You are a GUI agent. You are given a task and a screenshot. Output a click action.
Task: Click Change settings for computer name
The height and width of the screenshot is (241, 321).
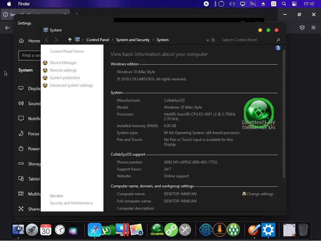coord(260,194)
